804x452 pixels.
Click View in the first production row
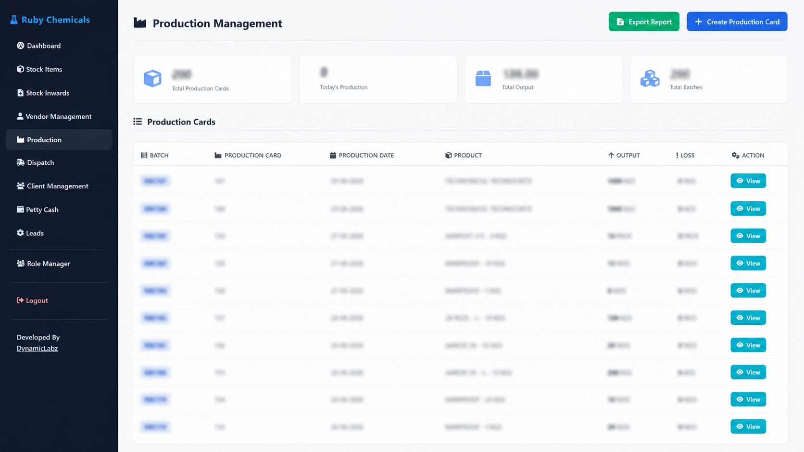pyautogui.click(x=748, y=181)
